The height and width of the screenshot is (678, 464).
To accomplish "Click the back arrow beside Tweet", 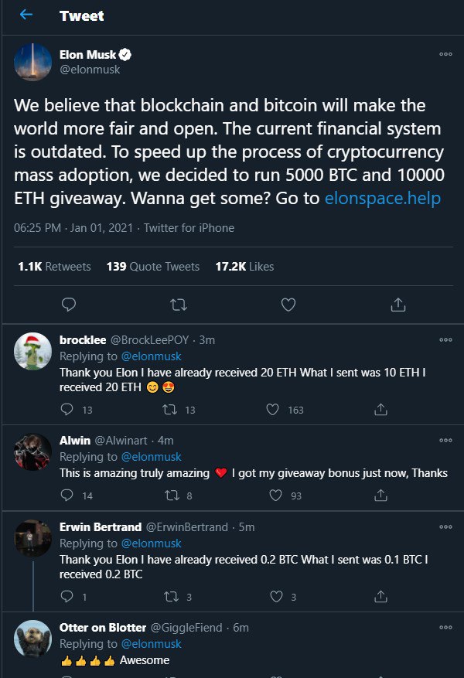I will tap(26, 15).
